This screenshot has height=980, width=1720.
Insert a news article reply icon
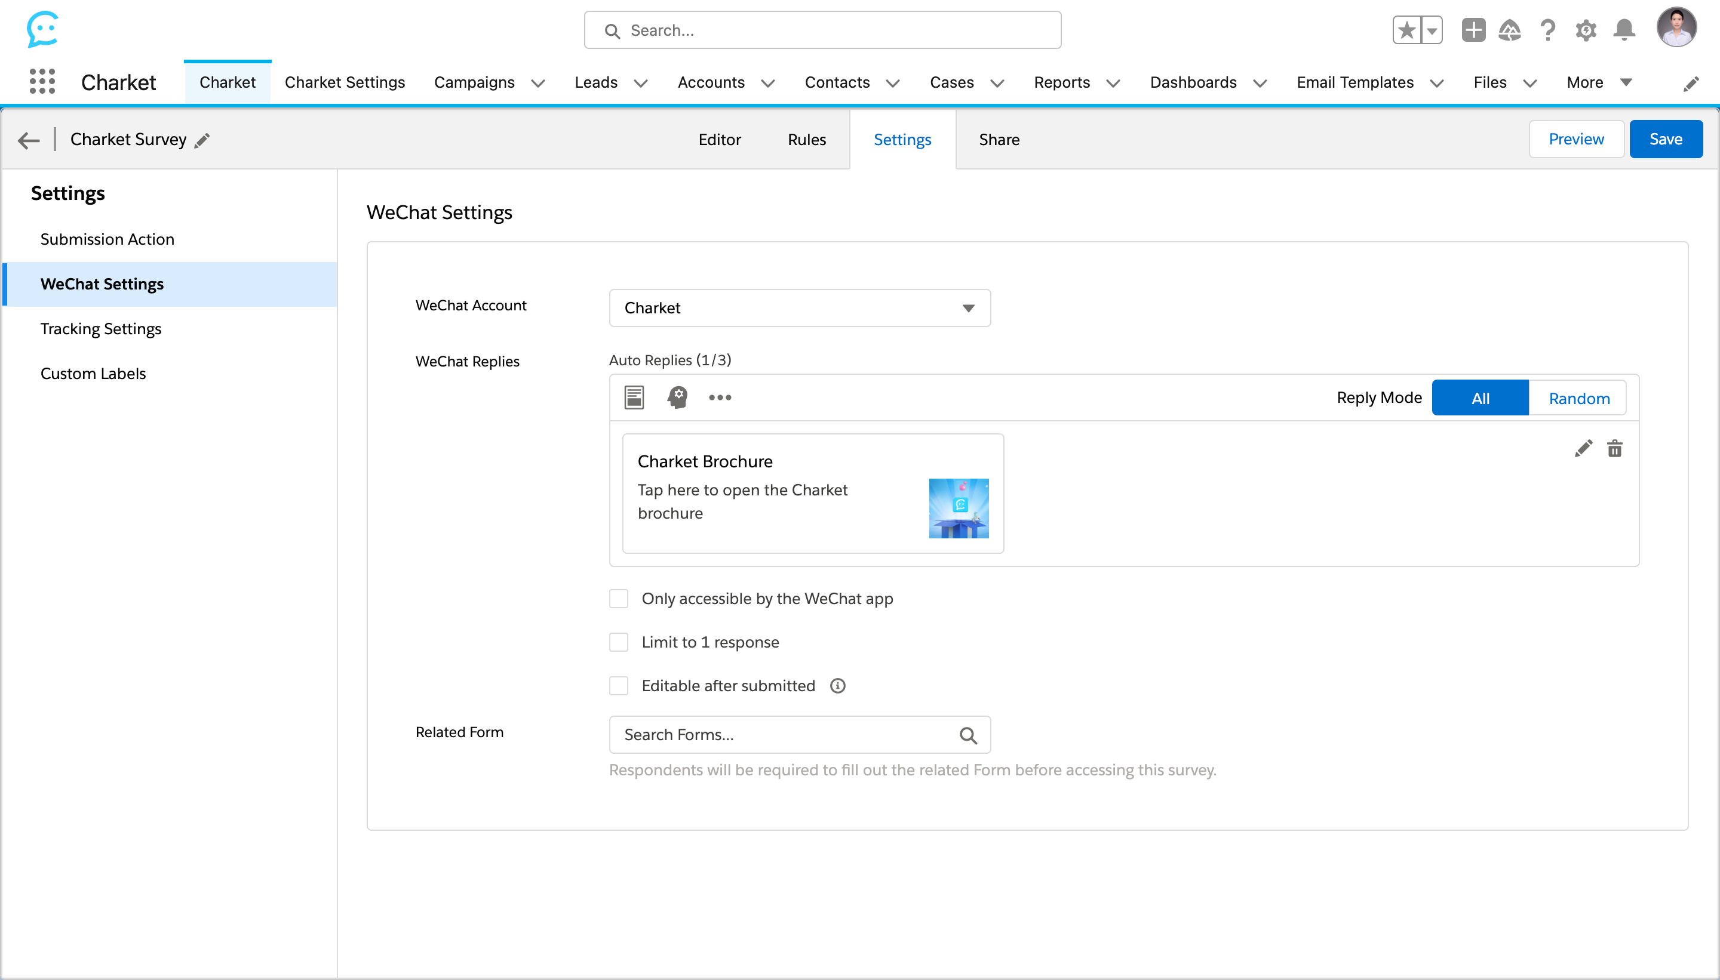634,397
